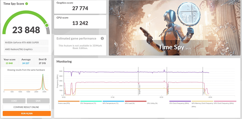Click the Monitoring section heading

tap(64, 62)
